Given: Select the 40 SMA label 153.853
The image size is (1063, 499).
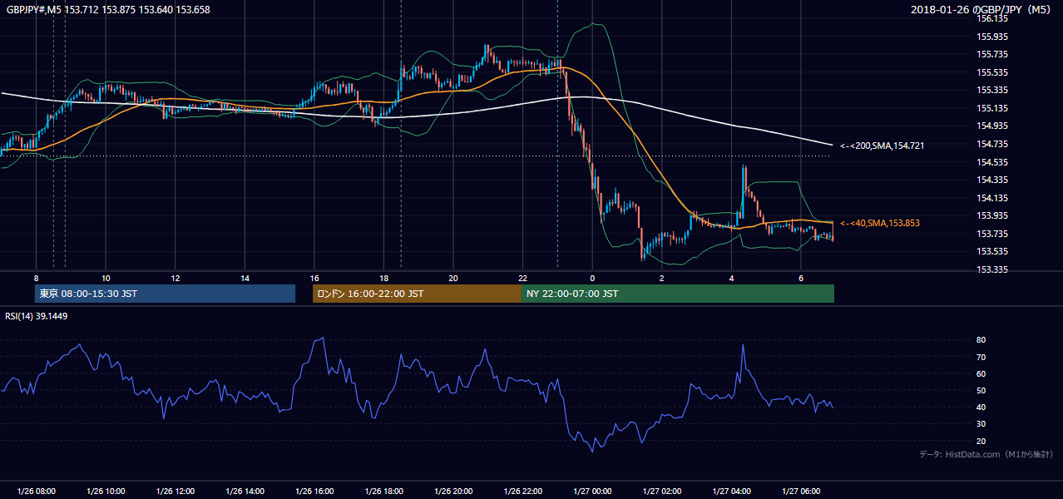Looking at the screenshot, I should point(880,223).
